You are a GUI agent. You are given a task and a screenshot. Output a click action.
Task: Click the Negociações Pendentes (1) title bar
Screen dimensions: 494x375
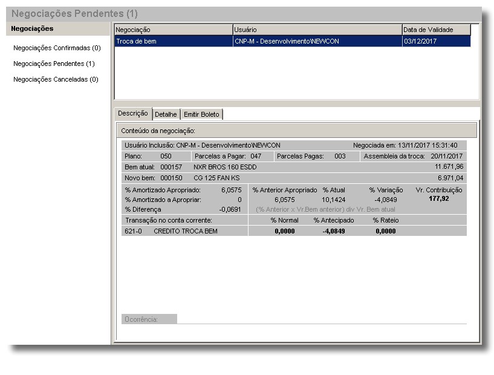pos(244,13)
